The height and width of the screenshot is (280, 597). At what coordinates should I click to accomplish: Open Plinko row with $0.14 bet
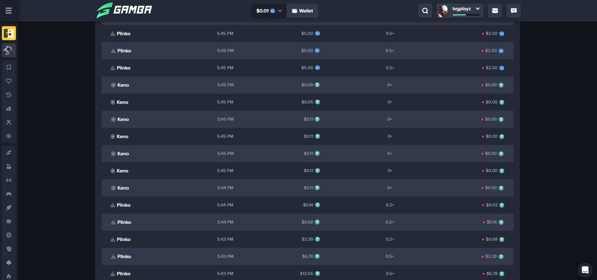(307, 205)
